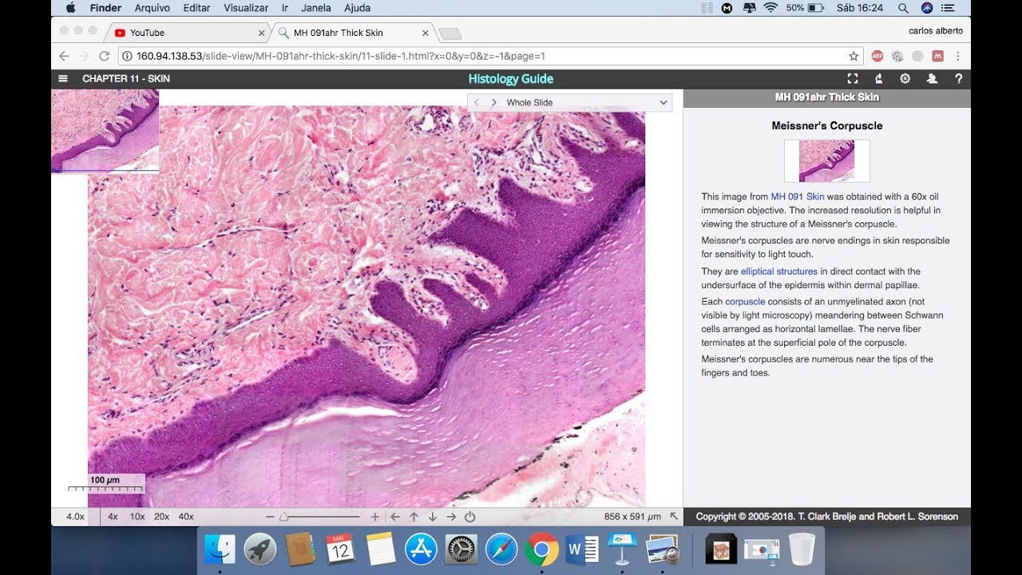The height and width of the screenshot is (575, 1022).
Task: Open the Finder menu
Action: 105,8
